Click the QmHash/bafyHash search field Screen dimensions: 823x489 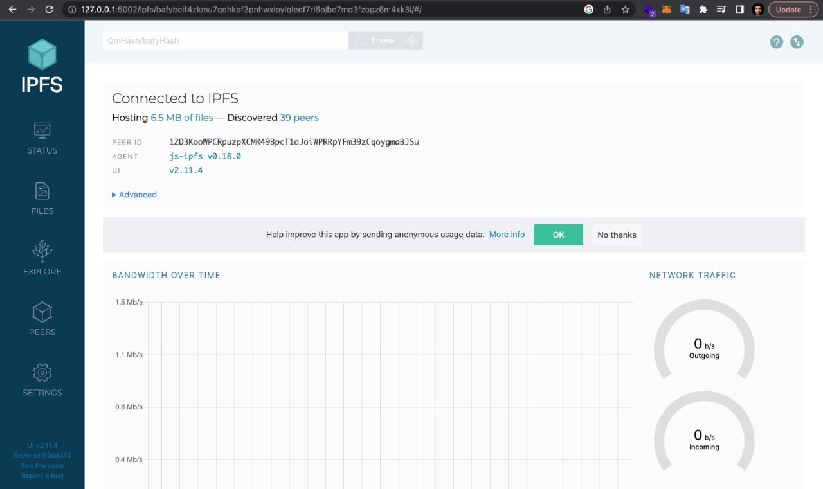click(x=226, y=40)
